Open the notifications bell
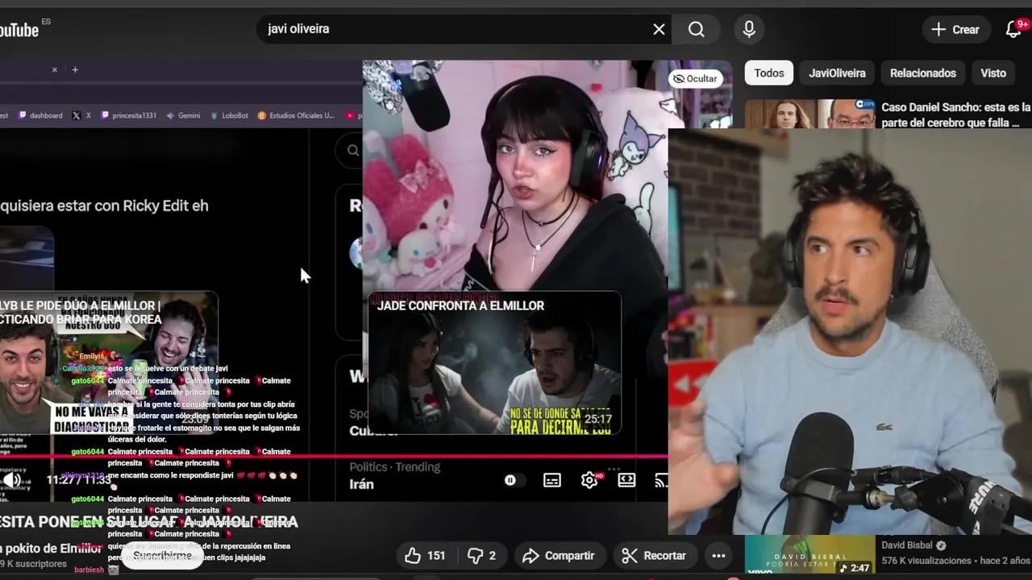Viewport: 1032px width, 580px height. point(1013,29)
